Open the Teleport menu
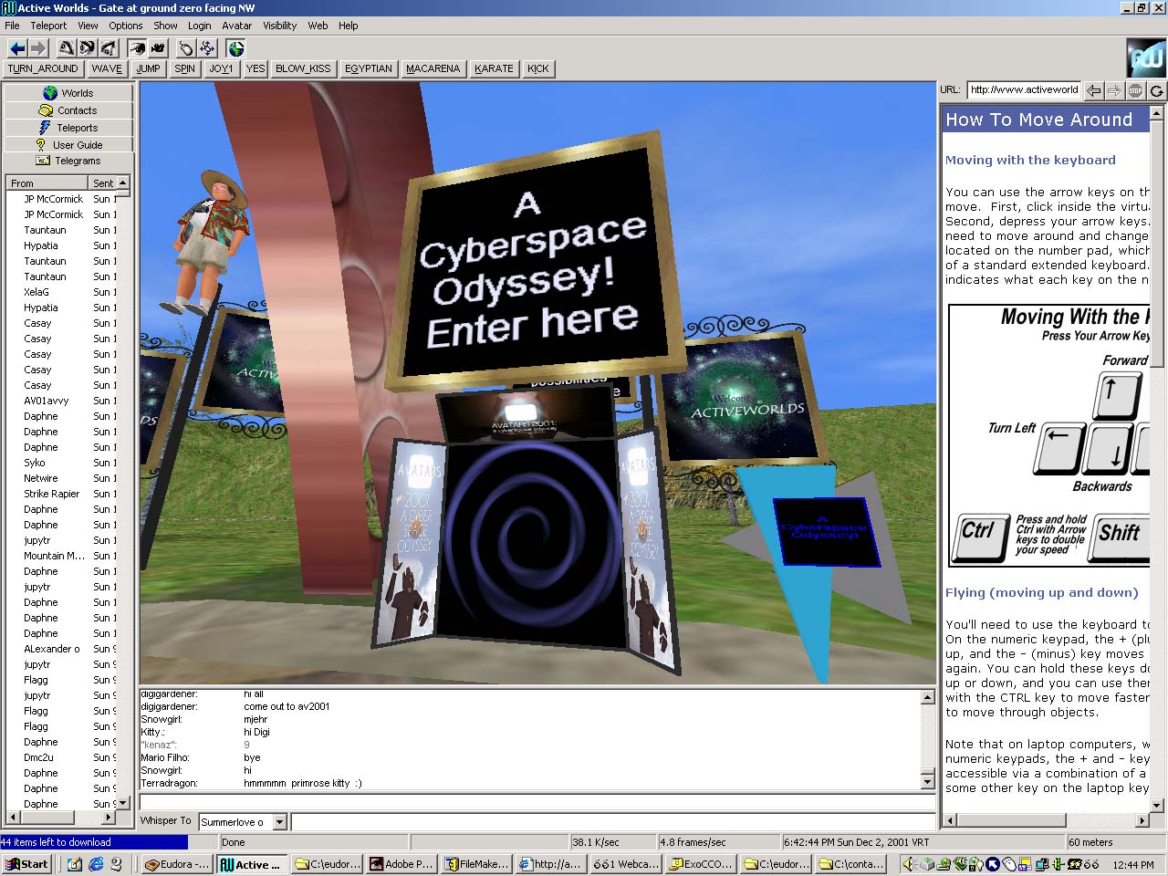 pyautogui.click(x=48, y=26)
